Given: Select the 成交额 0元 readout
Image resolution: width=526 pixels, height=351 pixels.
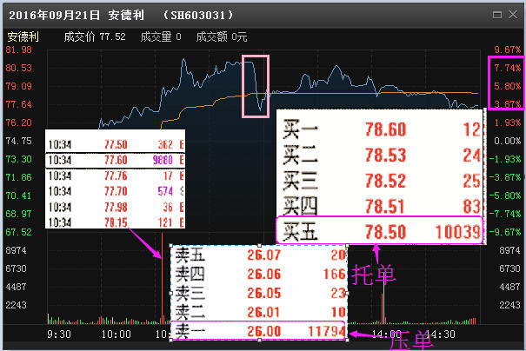Looking at the screenshot, I should tap(222, 36).
